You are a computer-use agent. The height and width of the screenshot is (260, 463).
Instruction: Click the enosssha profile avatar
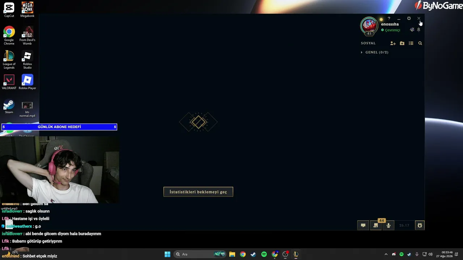click(369, 25)
